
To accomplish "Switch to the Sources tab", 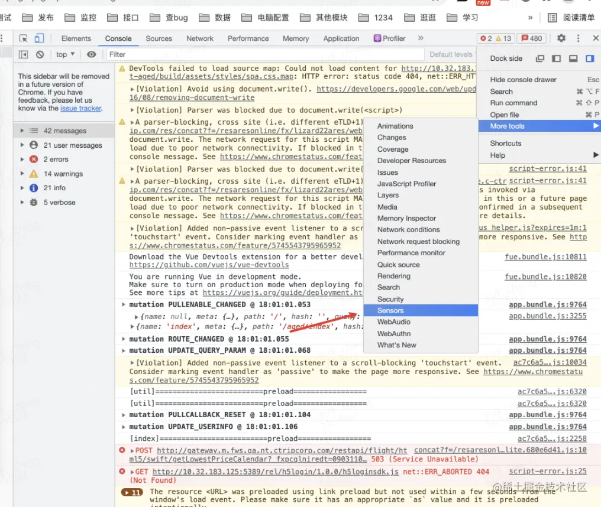I will pyautogui.click(x=159, y=38).
